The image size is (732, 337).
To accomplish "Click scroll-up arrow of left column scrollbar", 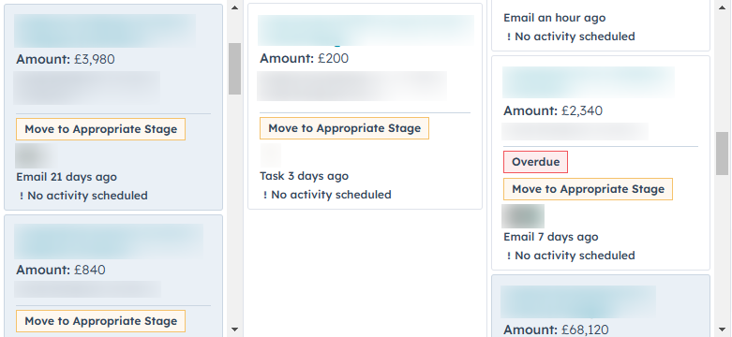I will [x=235, y=7].
